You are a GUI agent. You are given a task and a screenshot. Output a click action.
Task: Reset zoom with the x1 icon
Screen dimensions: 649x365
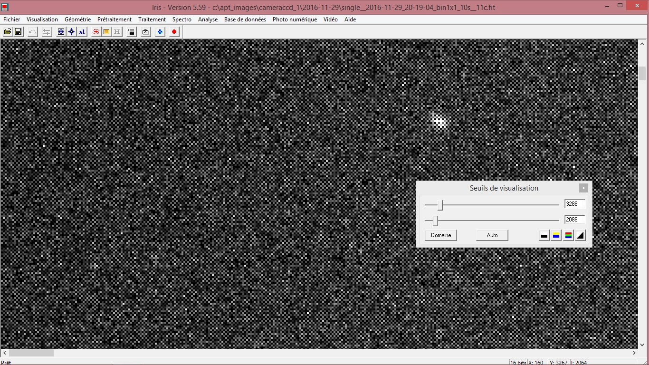tap(82, 32)
